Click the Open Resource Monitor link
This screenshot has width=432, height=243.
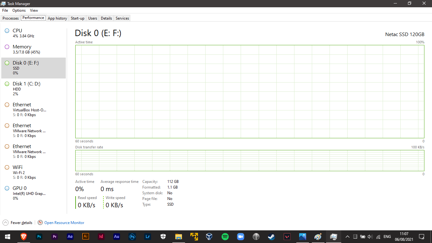point(64,223)
